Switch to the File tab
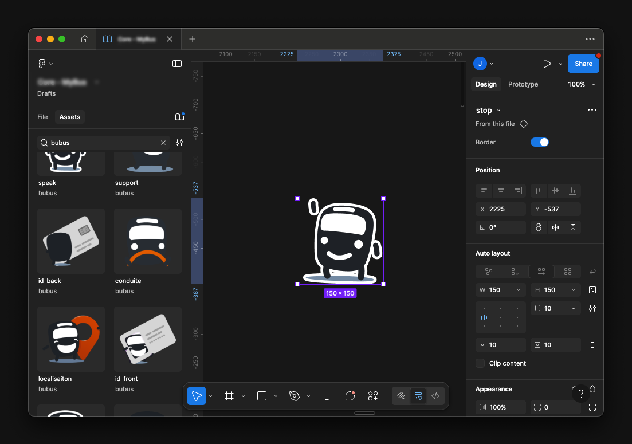 click(x=42, y=117)
